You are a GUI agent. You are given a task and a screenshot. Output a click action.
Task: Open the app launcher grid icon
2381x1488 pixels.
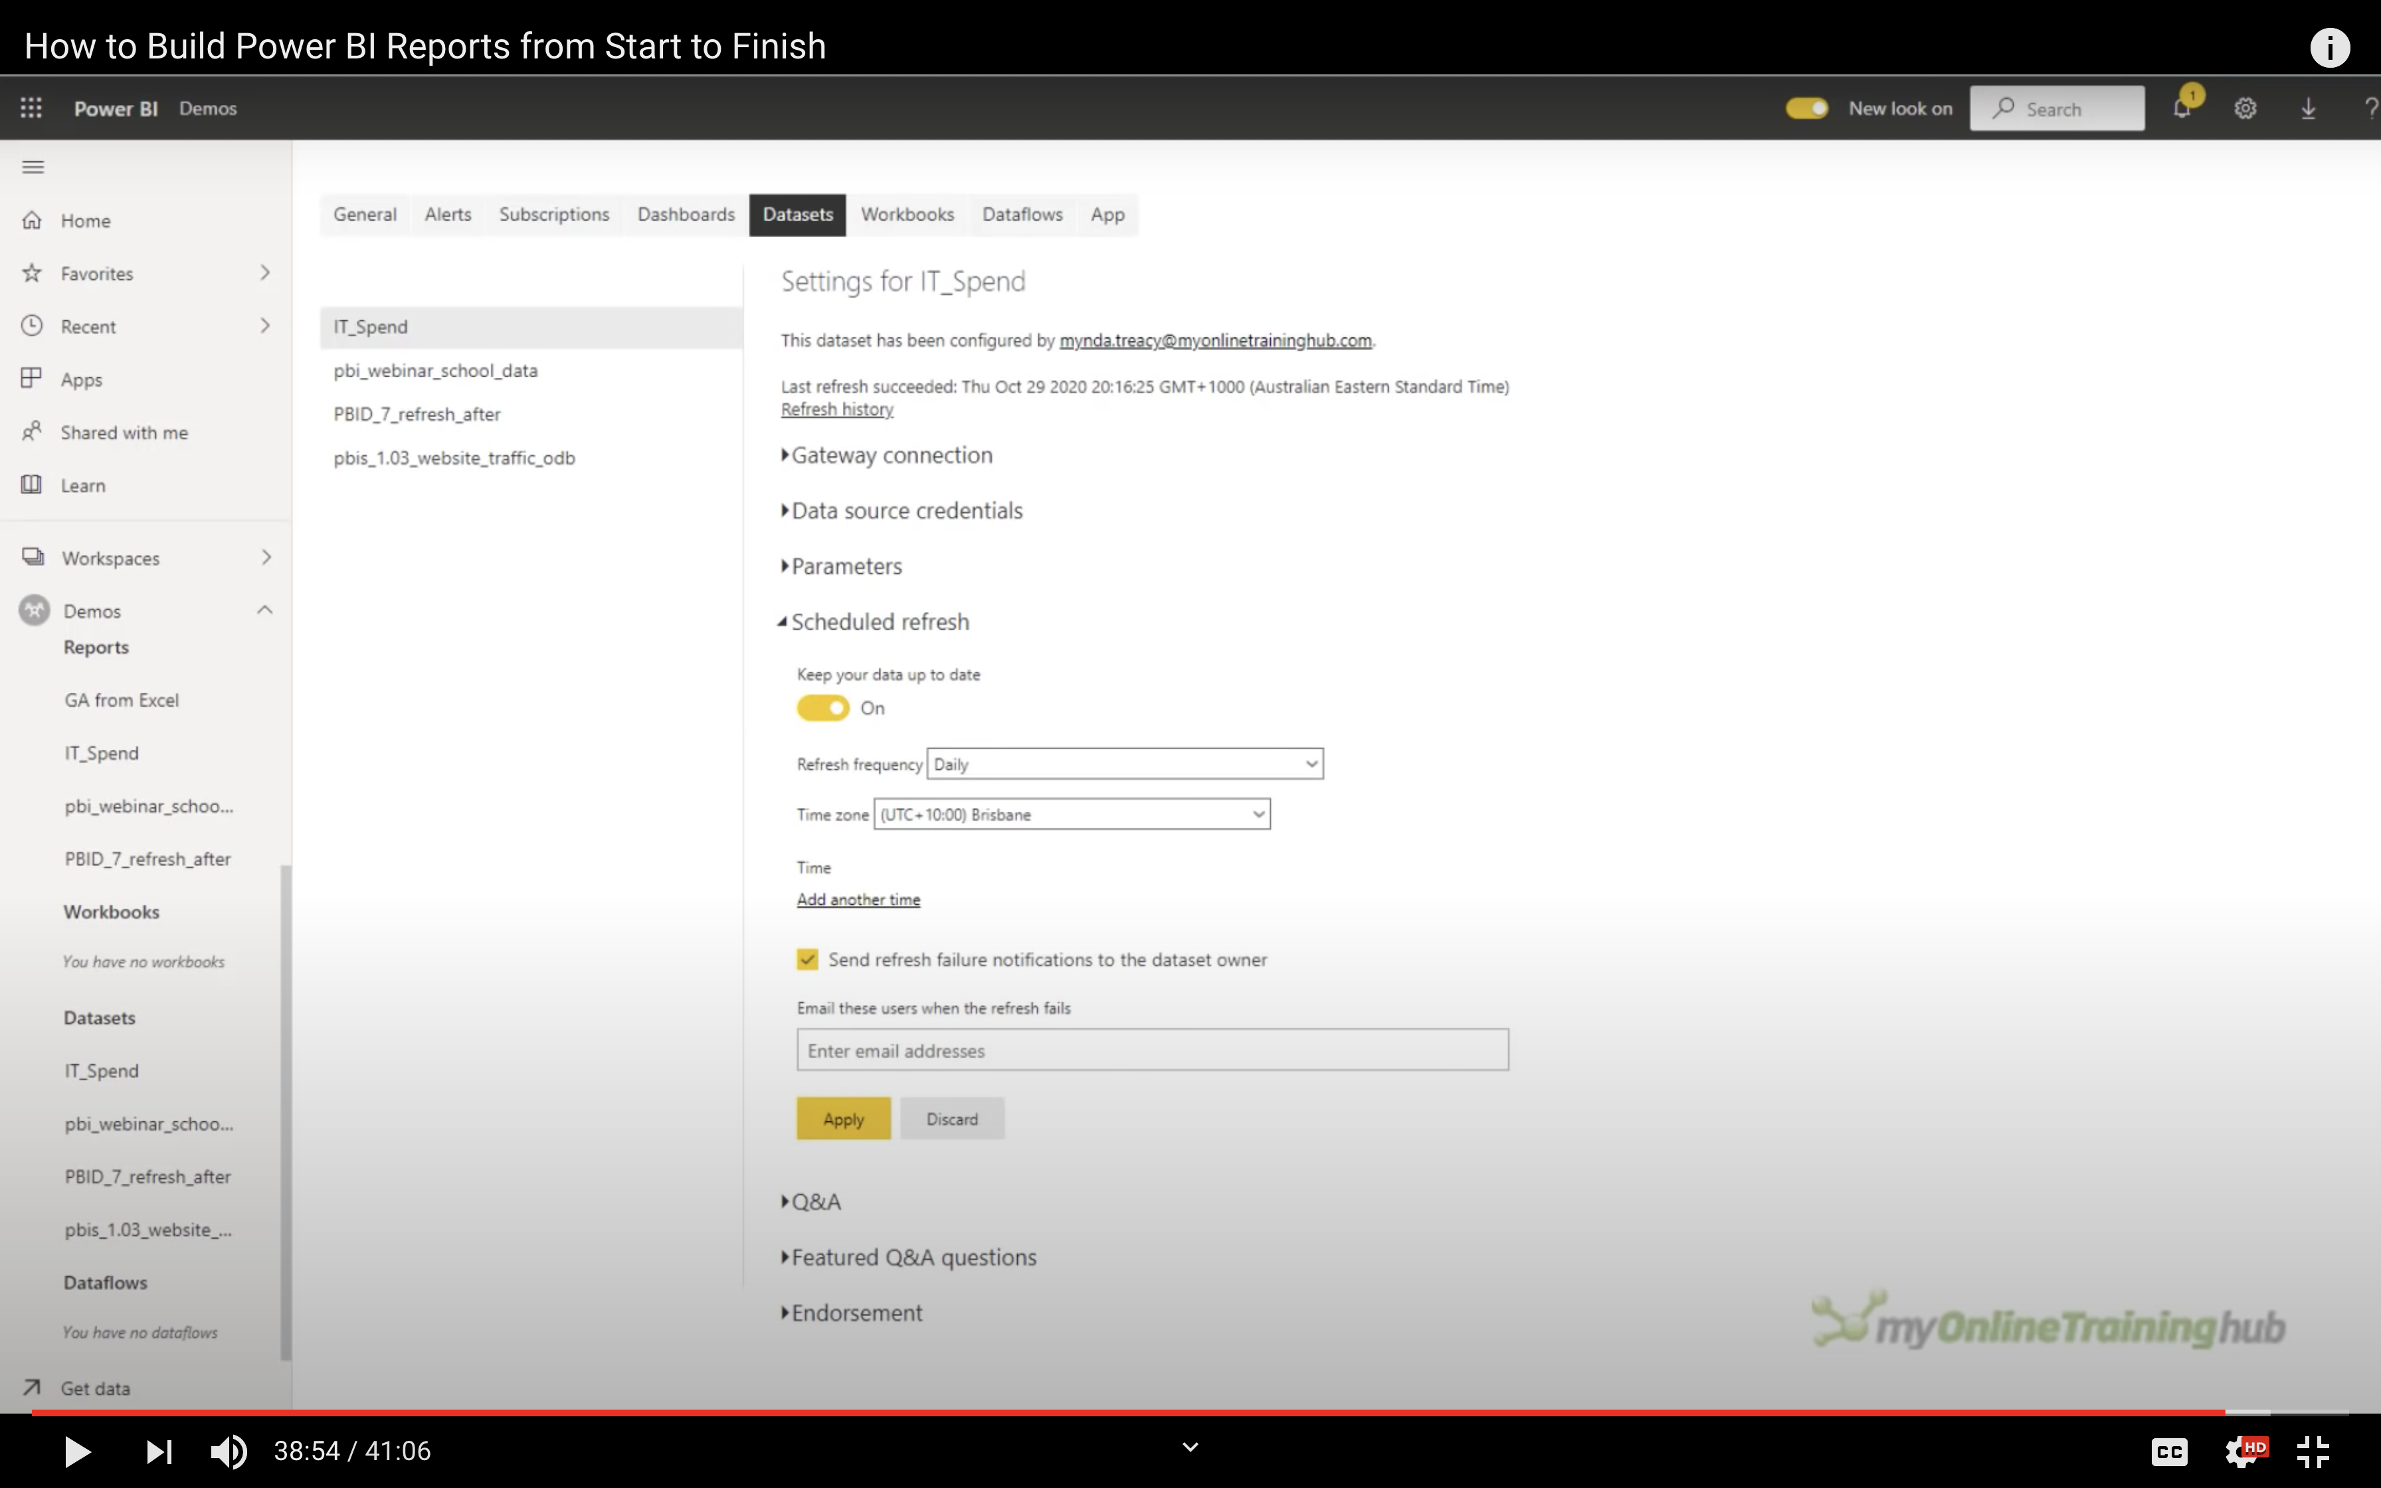pyautogui.click(x=31, y=108)
